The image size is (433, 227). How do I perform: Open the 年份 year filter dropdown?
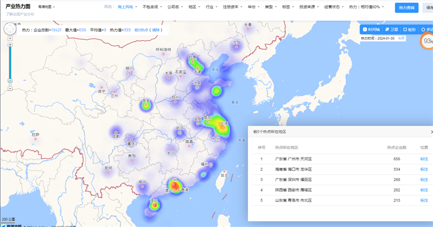(x=254, y=7)
